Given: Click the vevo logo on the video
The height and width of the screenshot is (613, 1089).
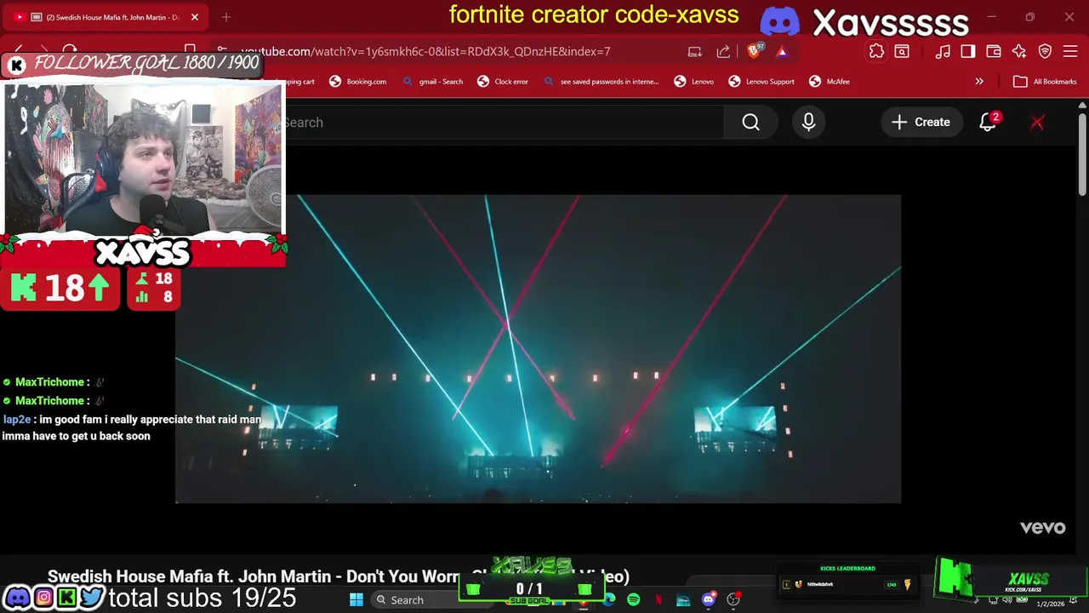Looking at the screenshot, I should tap(1042, 528).
